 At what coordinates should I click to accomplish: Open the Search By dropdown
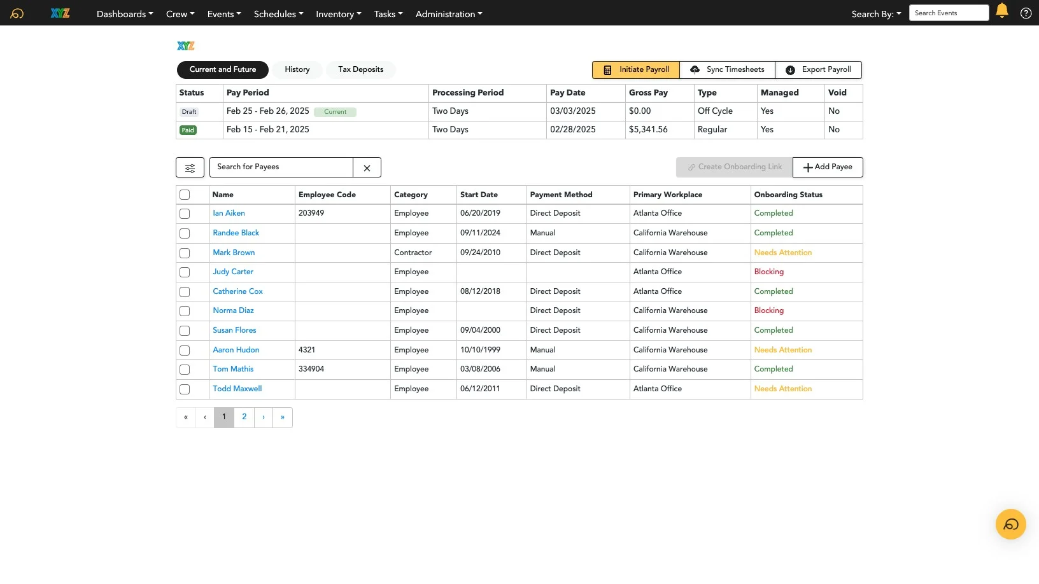pos(876,13)
